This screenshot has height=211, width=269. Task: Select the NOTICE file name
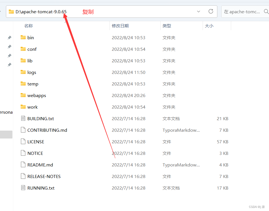35,153
